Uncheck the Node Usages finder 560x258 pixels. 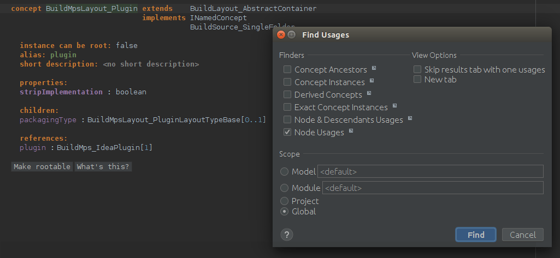coord(287,133)
